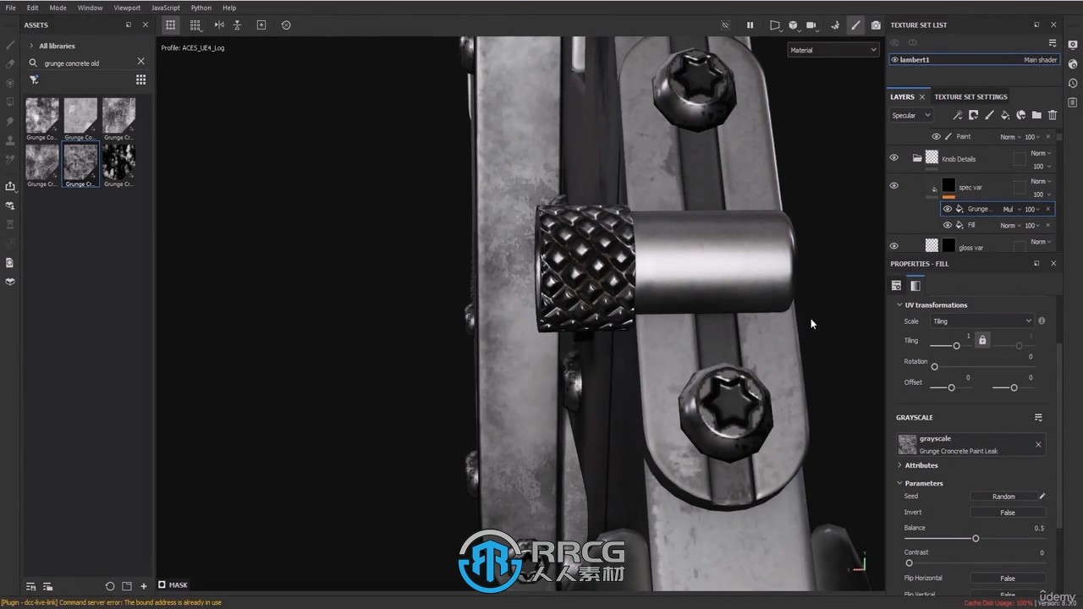Image resolution: width=1083 pixels, height=609 pixels.
Task: Toggle visibility of the Fill effect
Action: click(948, 225)
